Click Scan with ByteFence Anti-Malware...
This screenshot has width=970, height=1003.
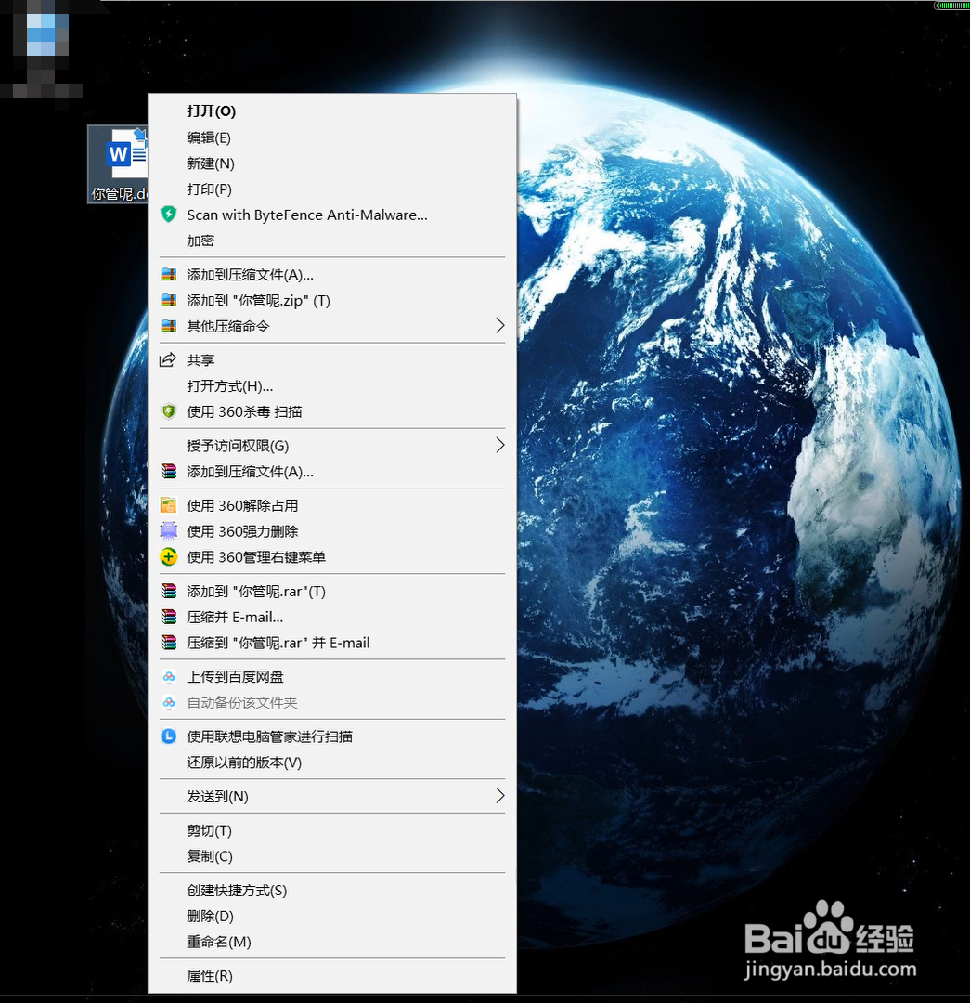[332, 215]
